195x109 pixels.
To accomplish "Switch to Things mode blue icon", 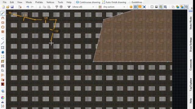I will pos(3,52).
